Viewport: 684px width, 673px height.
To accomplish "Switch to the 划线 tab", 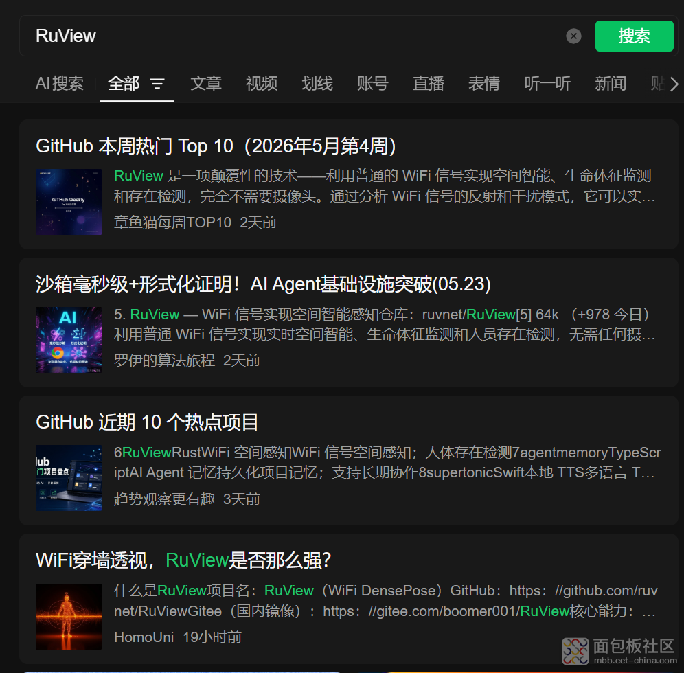I will coord(317,83).
